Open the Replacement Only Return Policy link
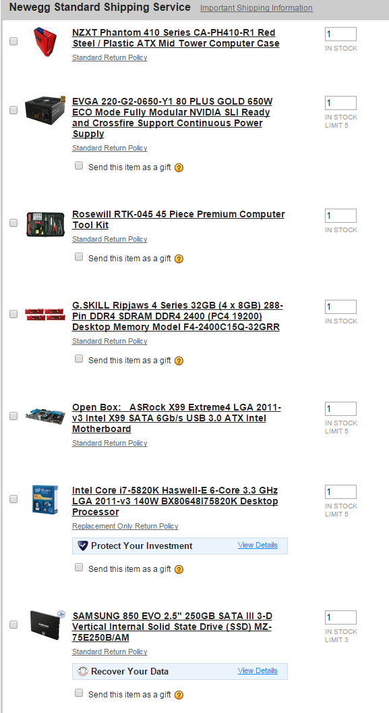The image size is (389, 713). point(125,526)
